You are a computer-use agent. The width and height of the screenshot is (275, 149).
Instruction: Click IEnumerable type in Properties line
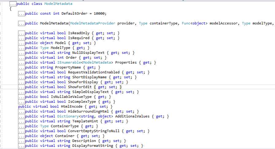tap(69, 62)
